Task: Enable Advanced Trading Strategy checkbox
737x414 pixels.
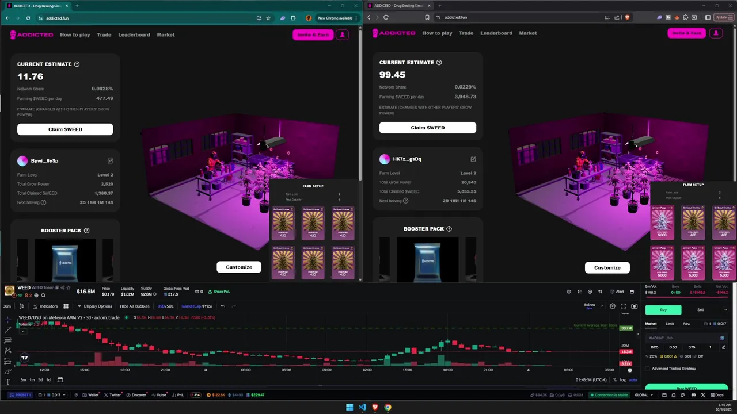Action: (648, 369)
